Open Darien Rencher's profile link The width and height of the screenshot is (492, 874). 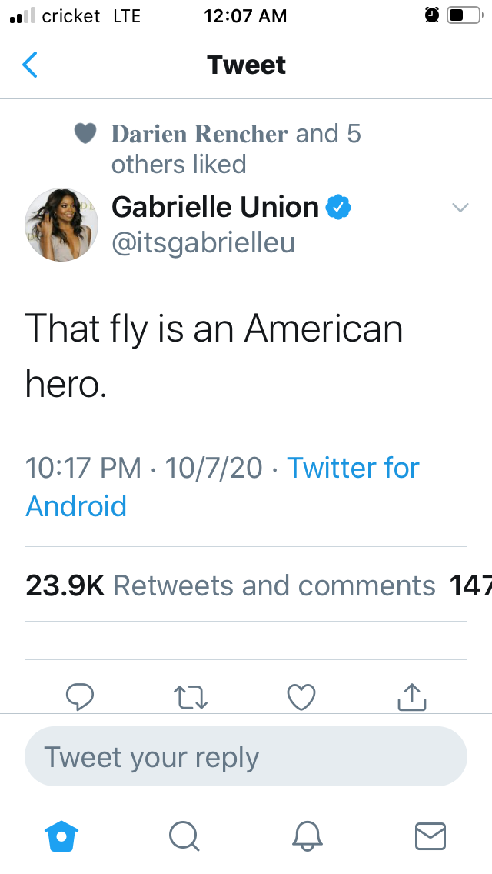click(199, 134)
